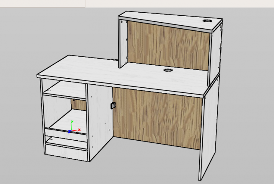Screen dimensions: 274x184
Task: Click the black lock hardware on the cabinet side
Action: 113,106
